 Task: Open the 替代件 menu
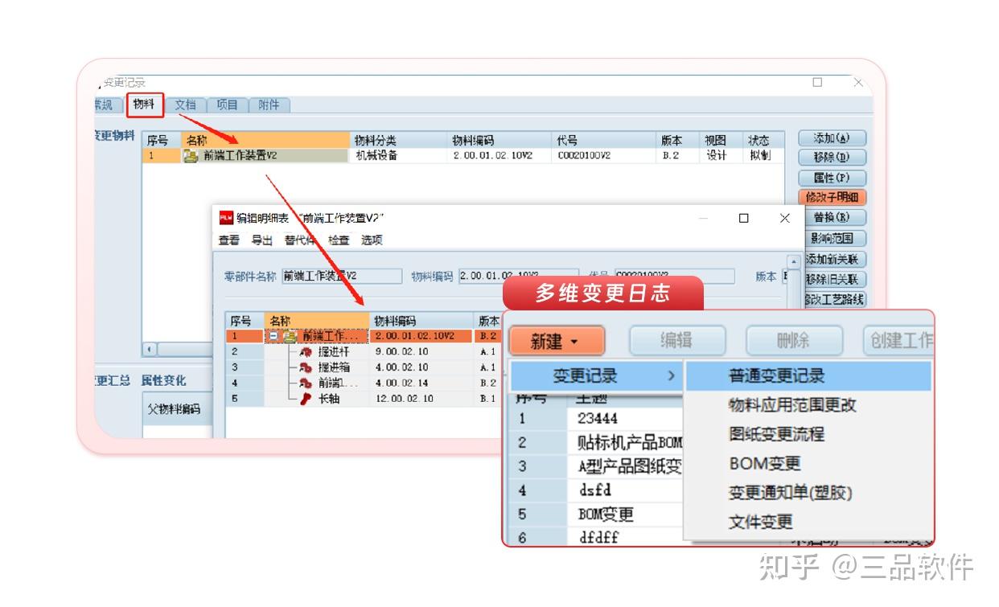tap(298, 240)
